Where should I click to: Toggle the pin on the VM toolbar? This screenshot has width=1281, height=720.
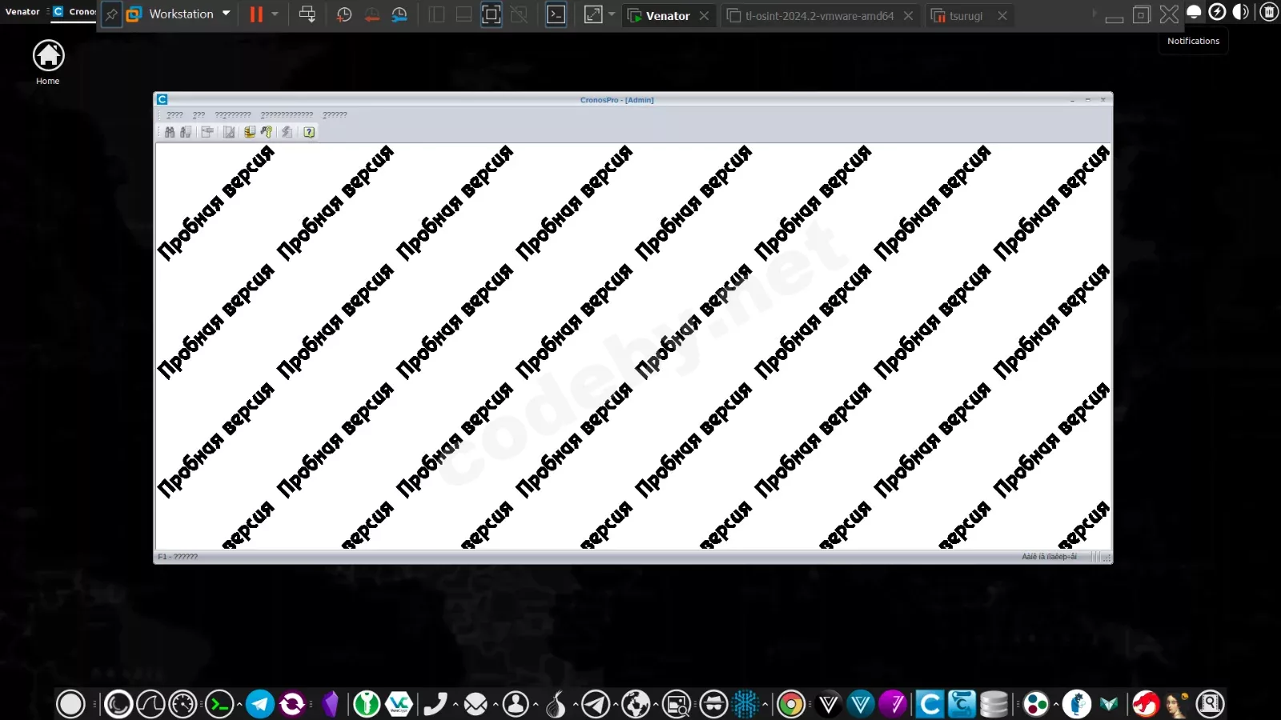pos(110,14)
